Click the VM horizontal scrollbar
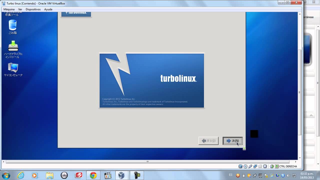Viewport: 320px width, 180px height. 147,162
